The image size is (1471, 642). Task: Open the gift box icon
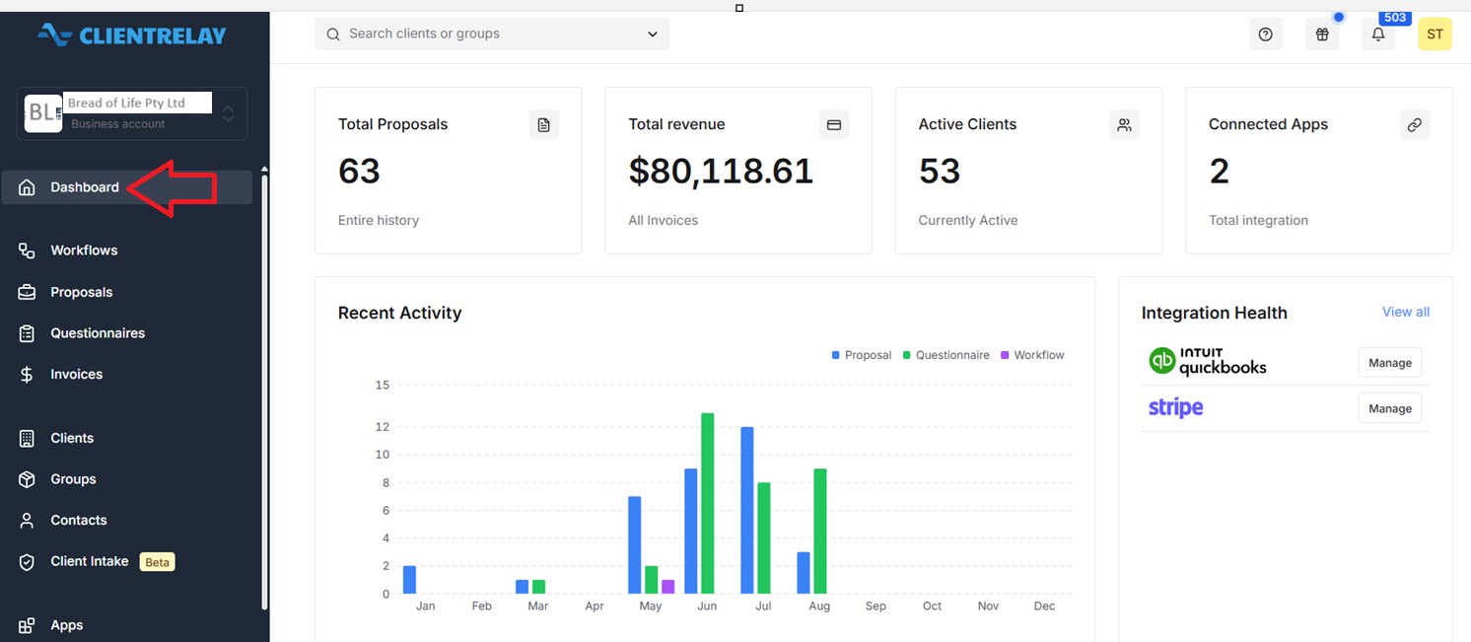click(x=1322, y=35)
